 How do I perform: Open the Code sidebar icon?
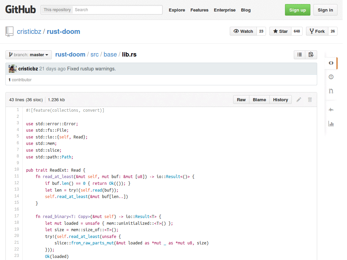tap(331, 63)
